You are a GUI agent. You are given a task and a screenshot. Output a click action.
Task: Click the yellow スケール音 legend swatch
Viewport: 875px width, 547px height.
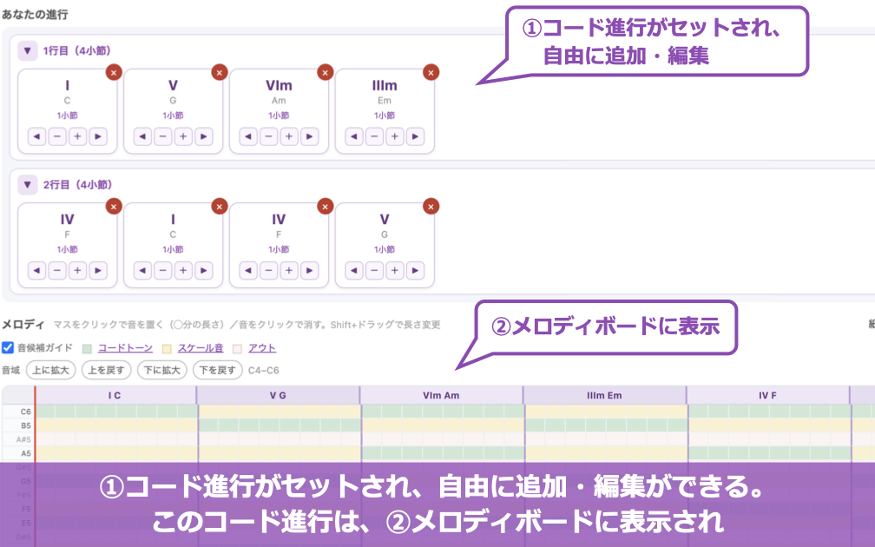click(167, 349)
